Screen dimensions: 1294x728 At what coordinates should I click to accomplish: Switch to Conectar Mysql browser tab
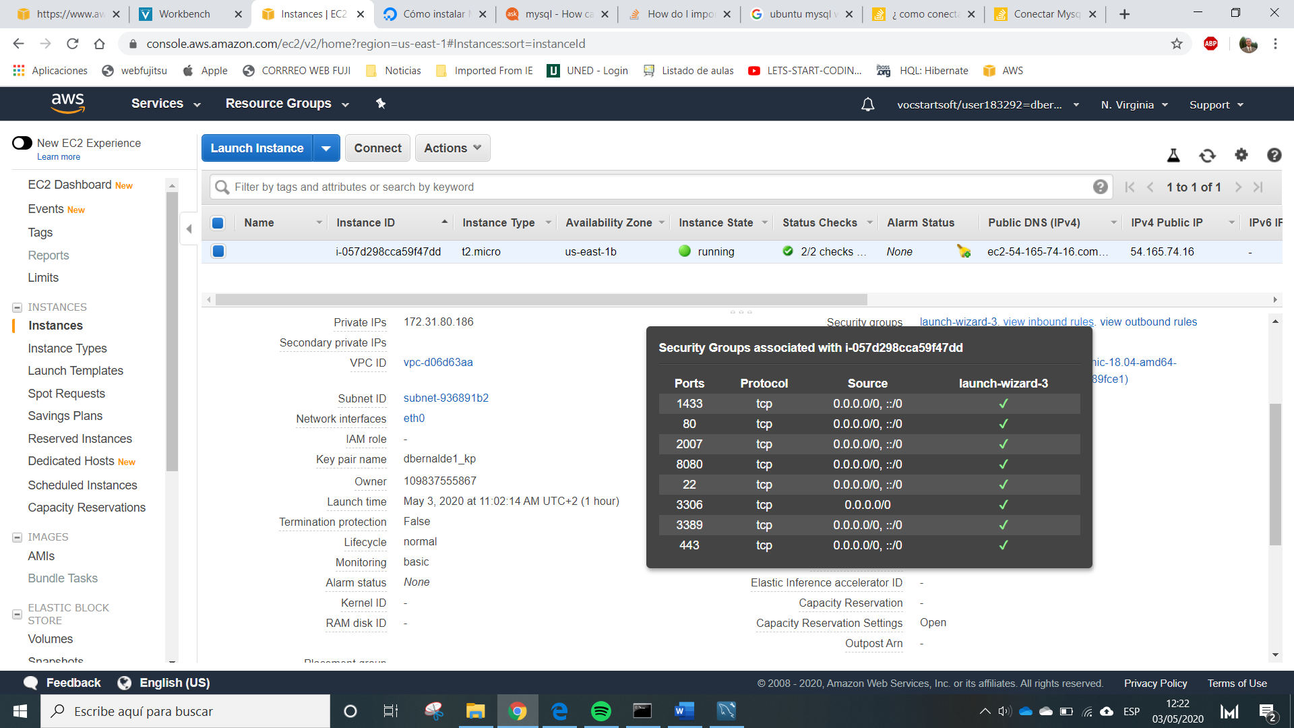tap(1045, 14)
